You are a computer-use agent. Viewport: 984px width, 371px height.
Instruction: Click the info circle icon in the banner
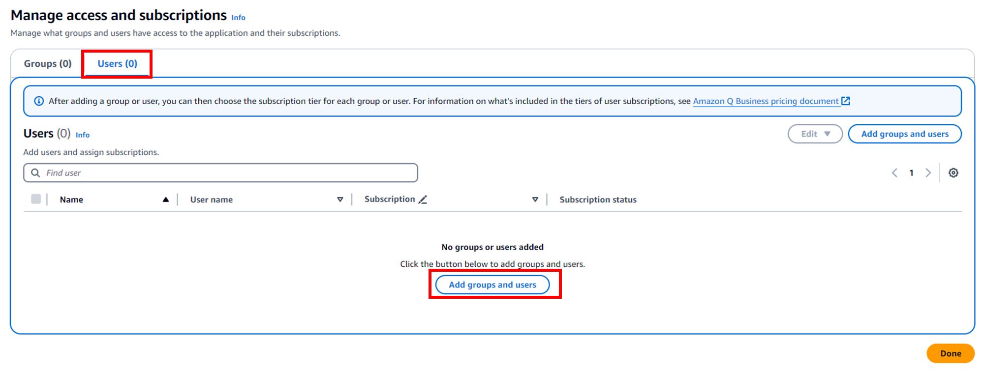click(x=39, y=101)
